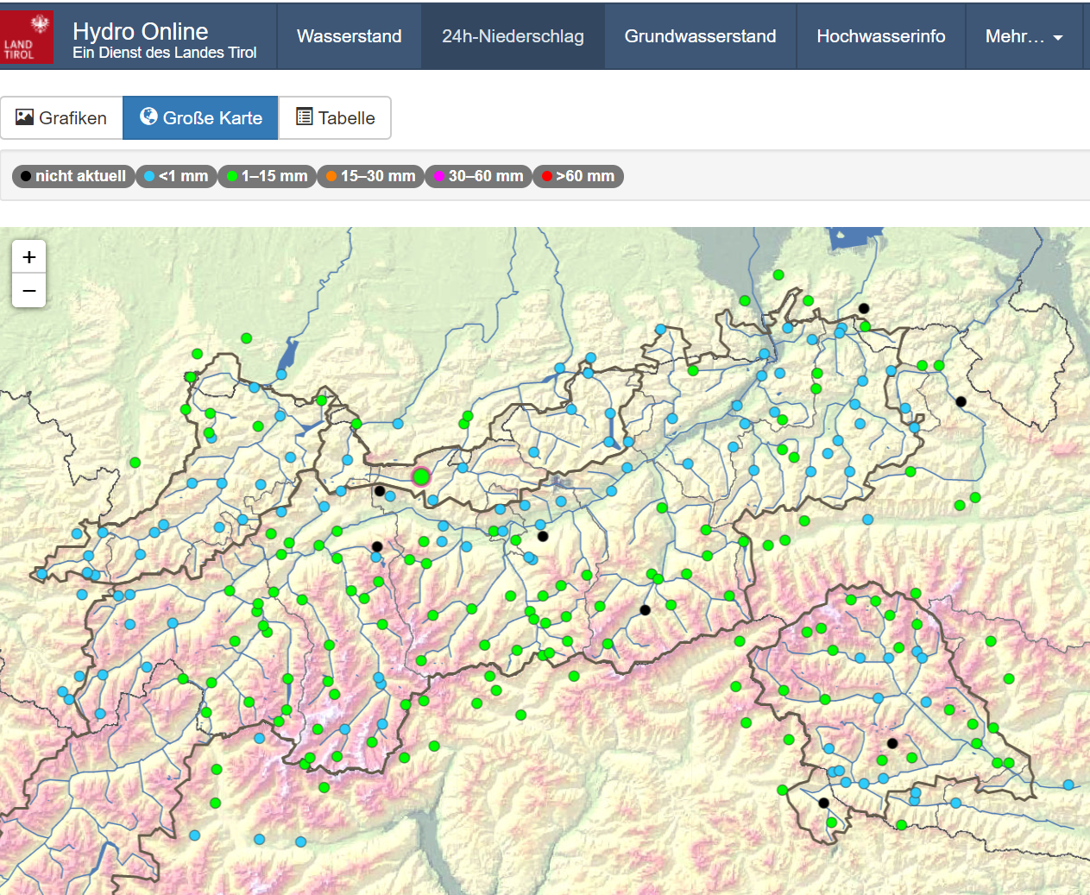Click the '<1 mm' legend badge
The image size is (1090, 895).
pos(176,176)
